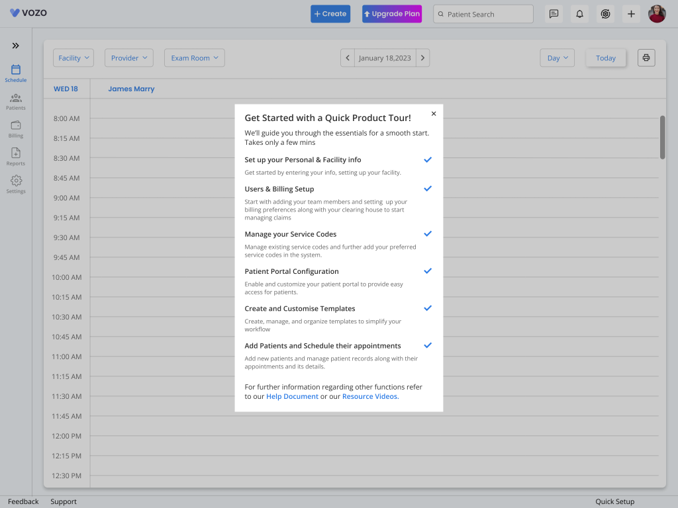Open the notifications bell icon
The height and width of the screenshot is (508, 678).
tap(579, 15)
